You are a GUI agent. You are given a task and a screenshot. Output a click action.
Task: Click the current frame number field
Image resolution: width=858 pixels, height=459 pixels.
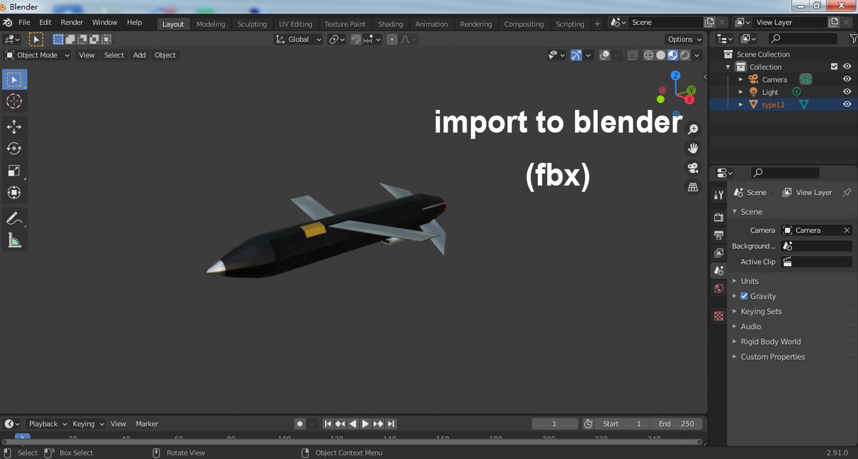point(554,424)
